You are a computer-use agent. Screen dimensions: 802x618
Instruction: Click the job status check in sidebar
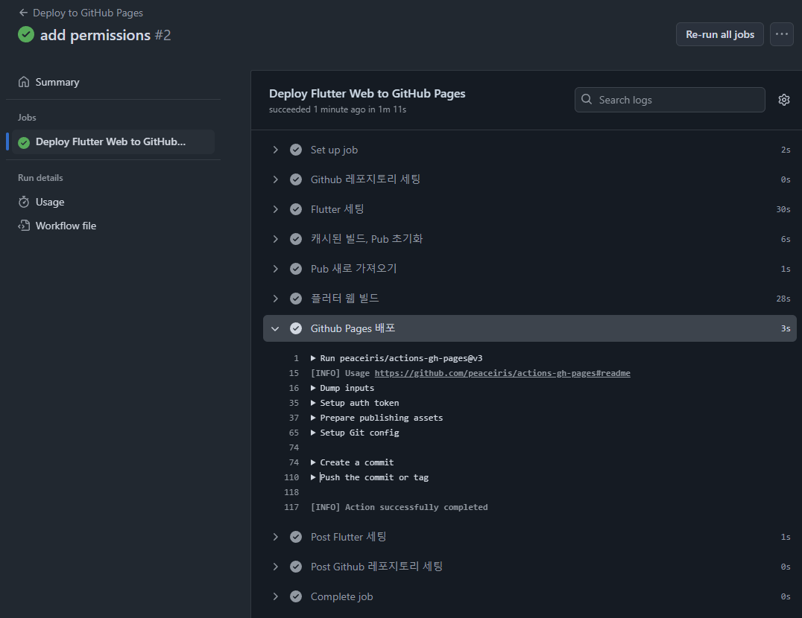pos(24,142)
